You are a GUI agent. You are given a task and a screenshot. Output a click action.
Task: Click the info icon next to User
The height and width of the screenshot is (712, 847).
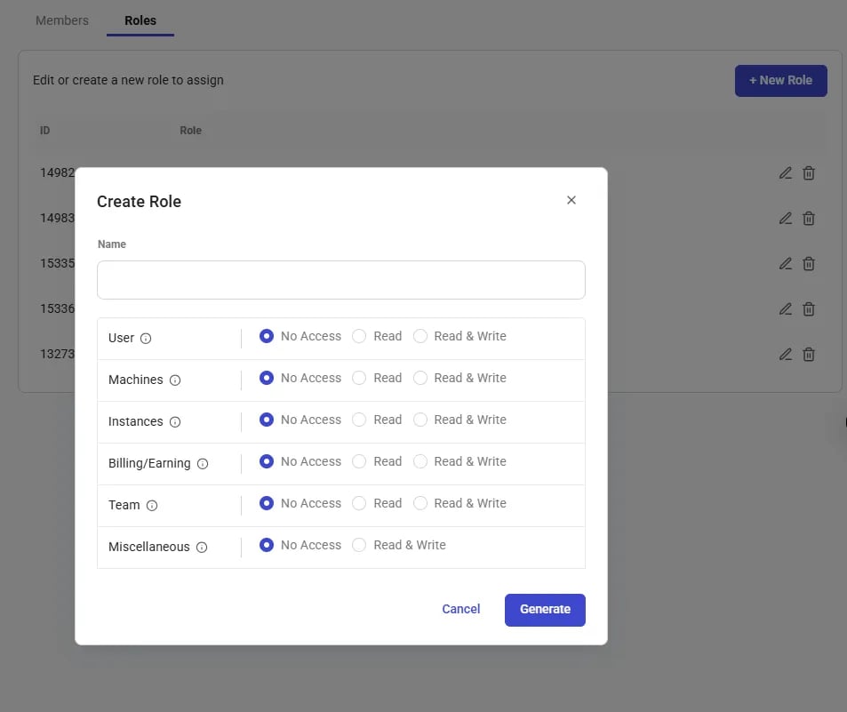pos(145,338)
